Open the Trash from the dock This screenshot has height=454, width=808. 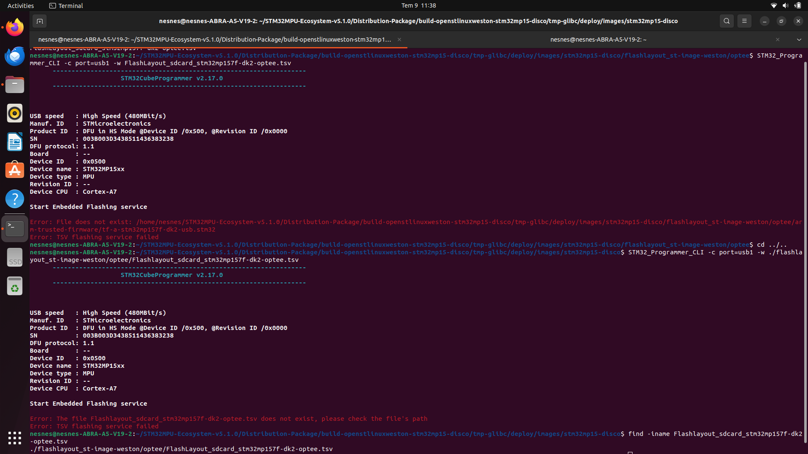[x=15, y=286]
